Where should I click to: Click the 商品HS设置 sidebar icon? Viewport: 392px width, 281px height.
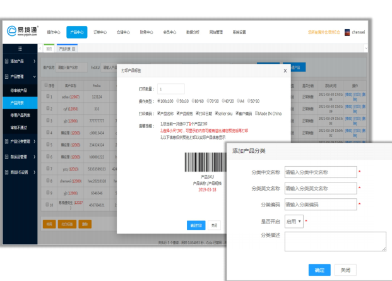click(x=6, y=172)
